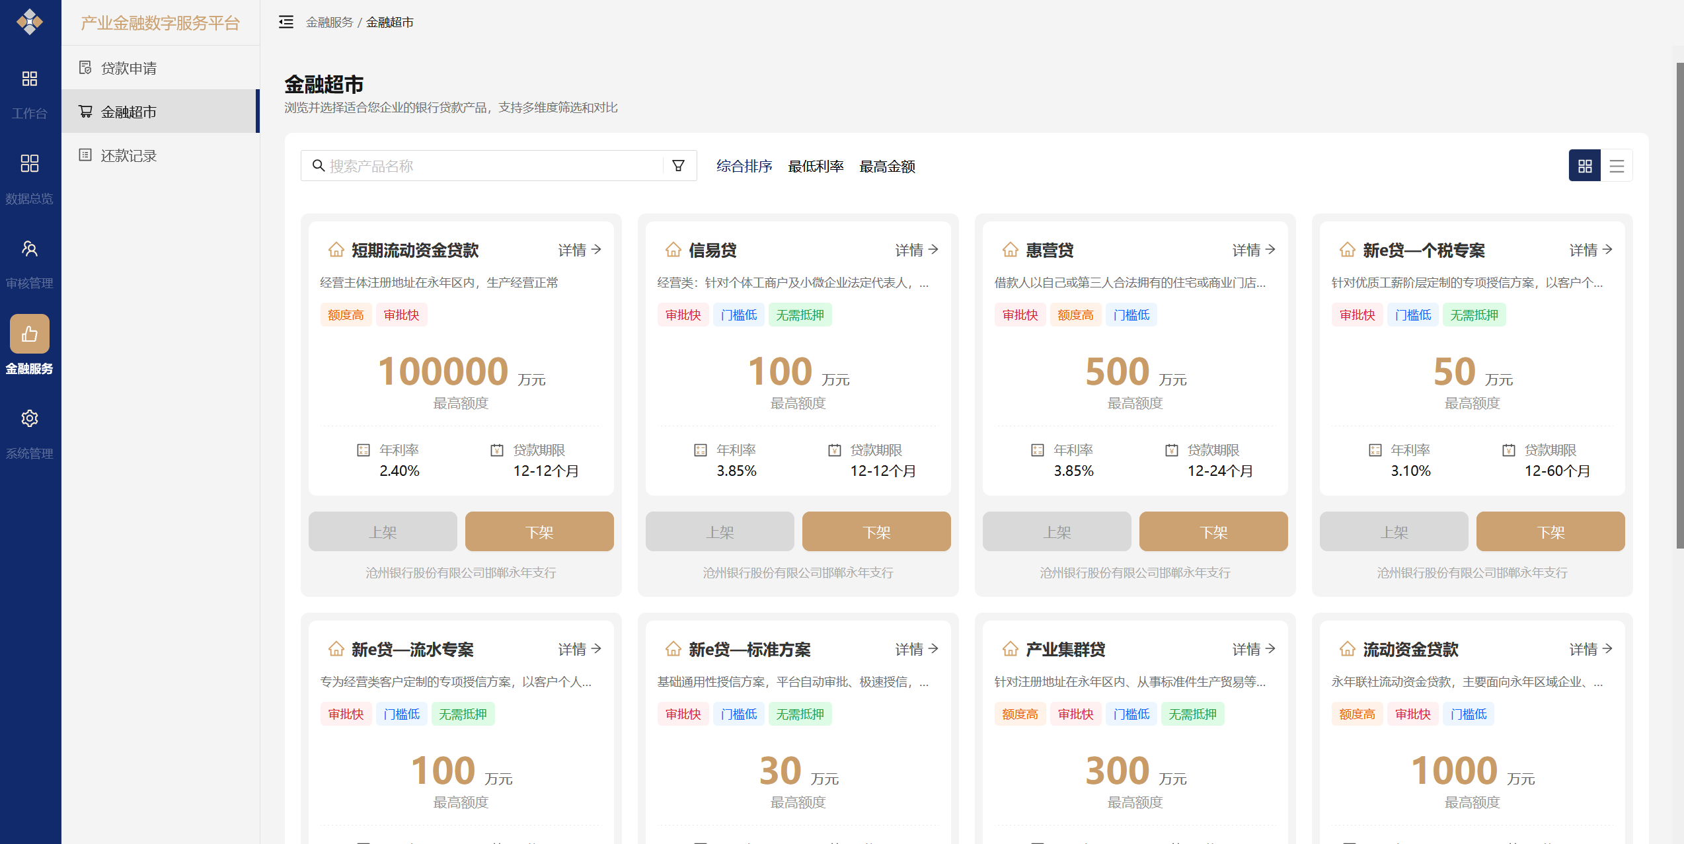Open 贷款申请 menu item
Screen dimensions: 1684x844
161,68
